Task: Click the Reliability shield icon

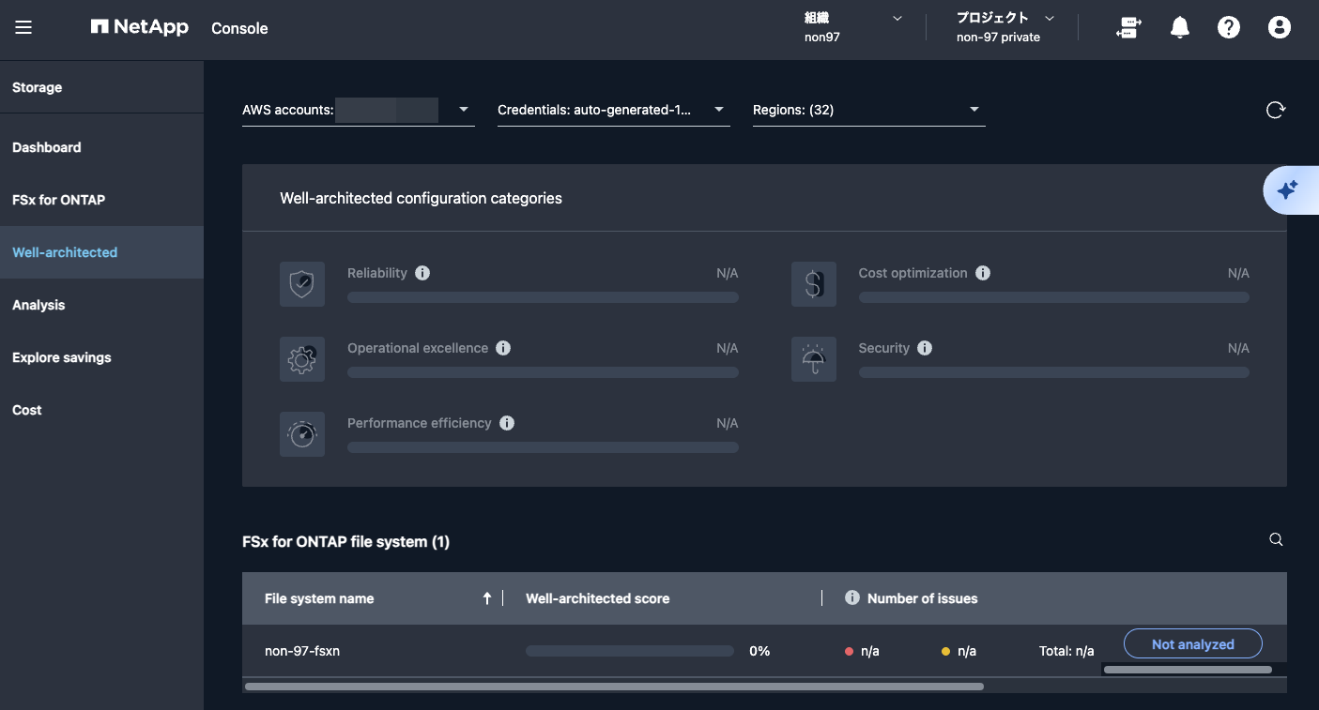Action: pyautogui.click(x=302, y=284)
